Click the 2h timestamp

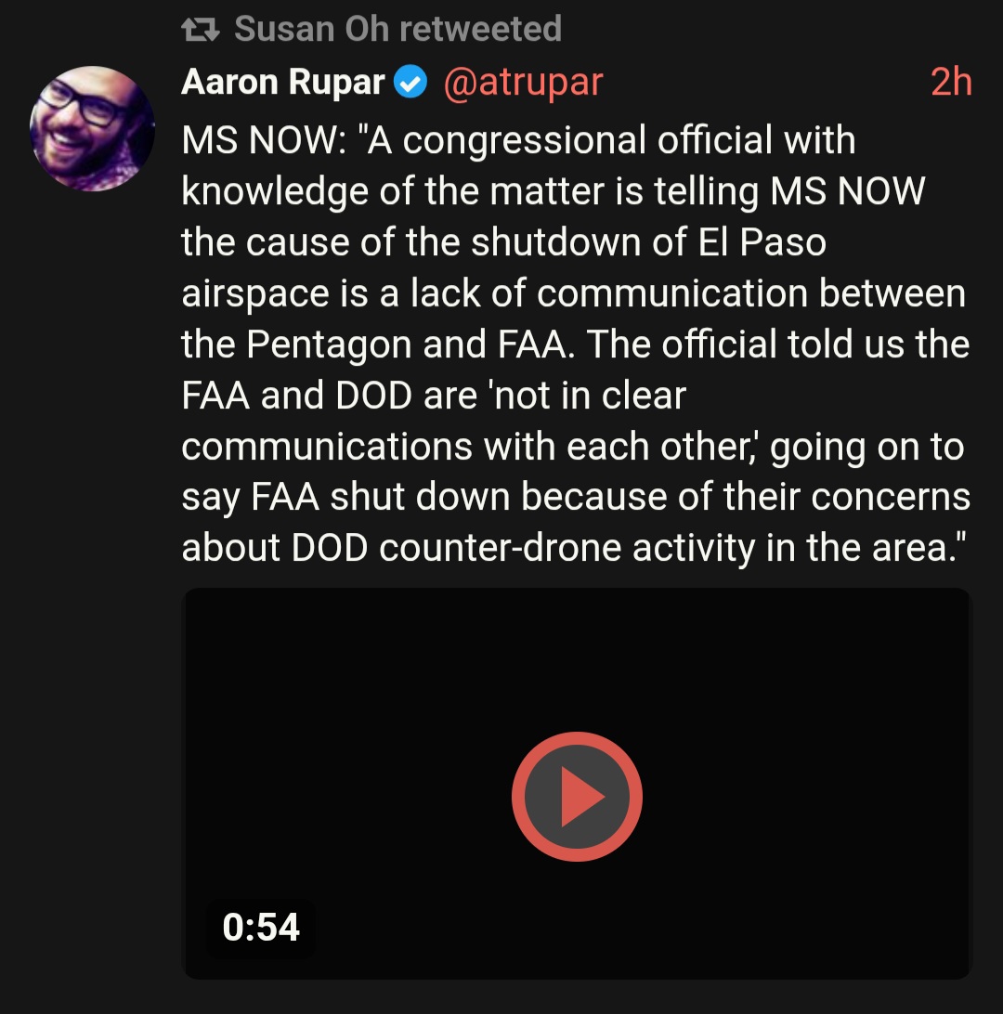[x=950, y=83]
